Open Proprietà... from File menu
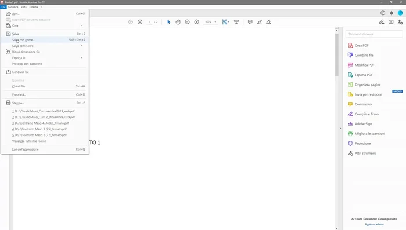Viewport: 406px width, 230px height. click(x=45, y=94)
